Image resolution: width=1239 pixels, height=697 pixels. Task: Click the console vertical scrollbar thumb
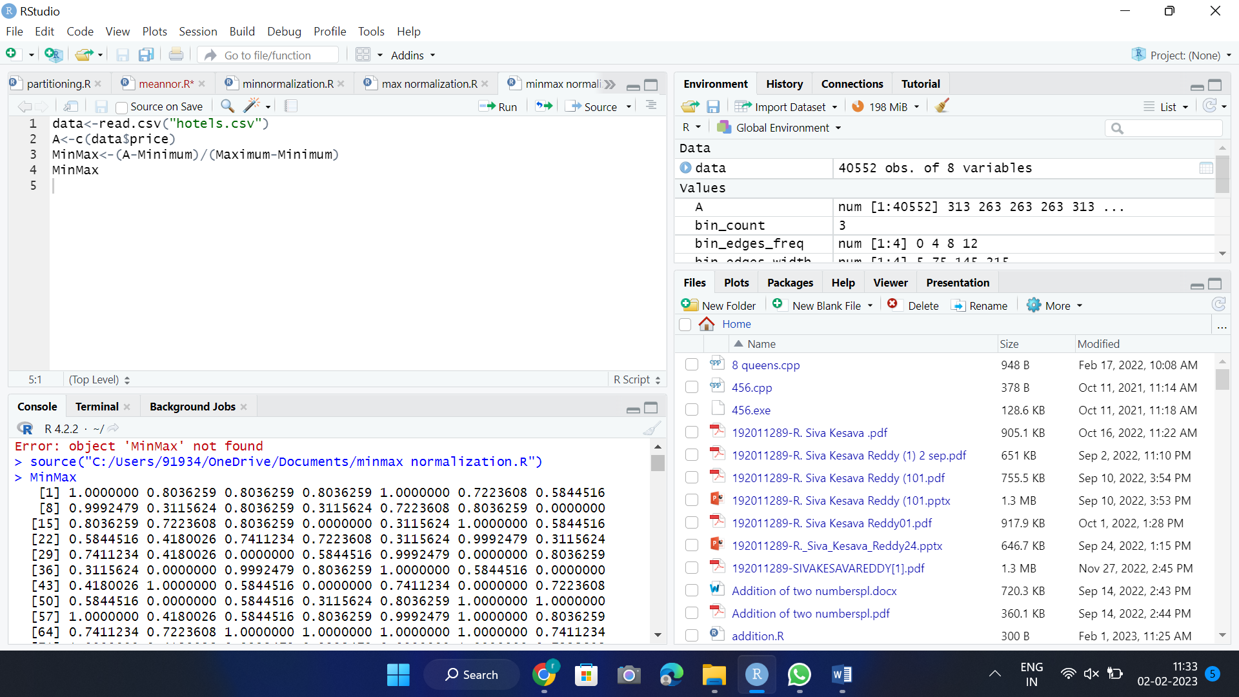(x=658, y=463)
